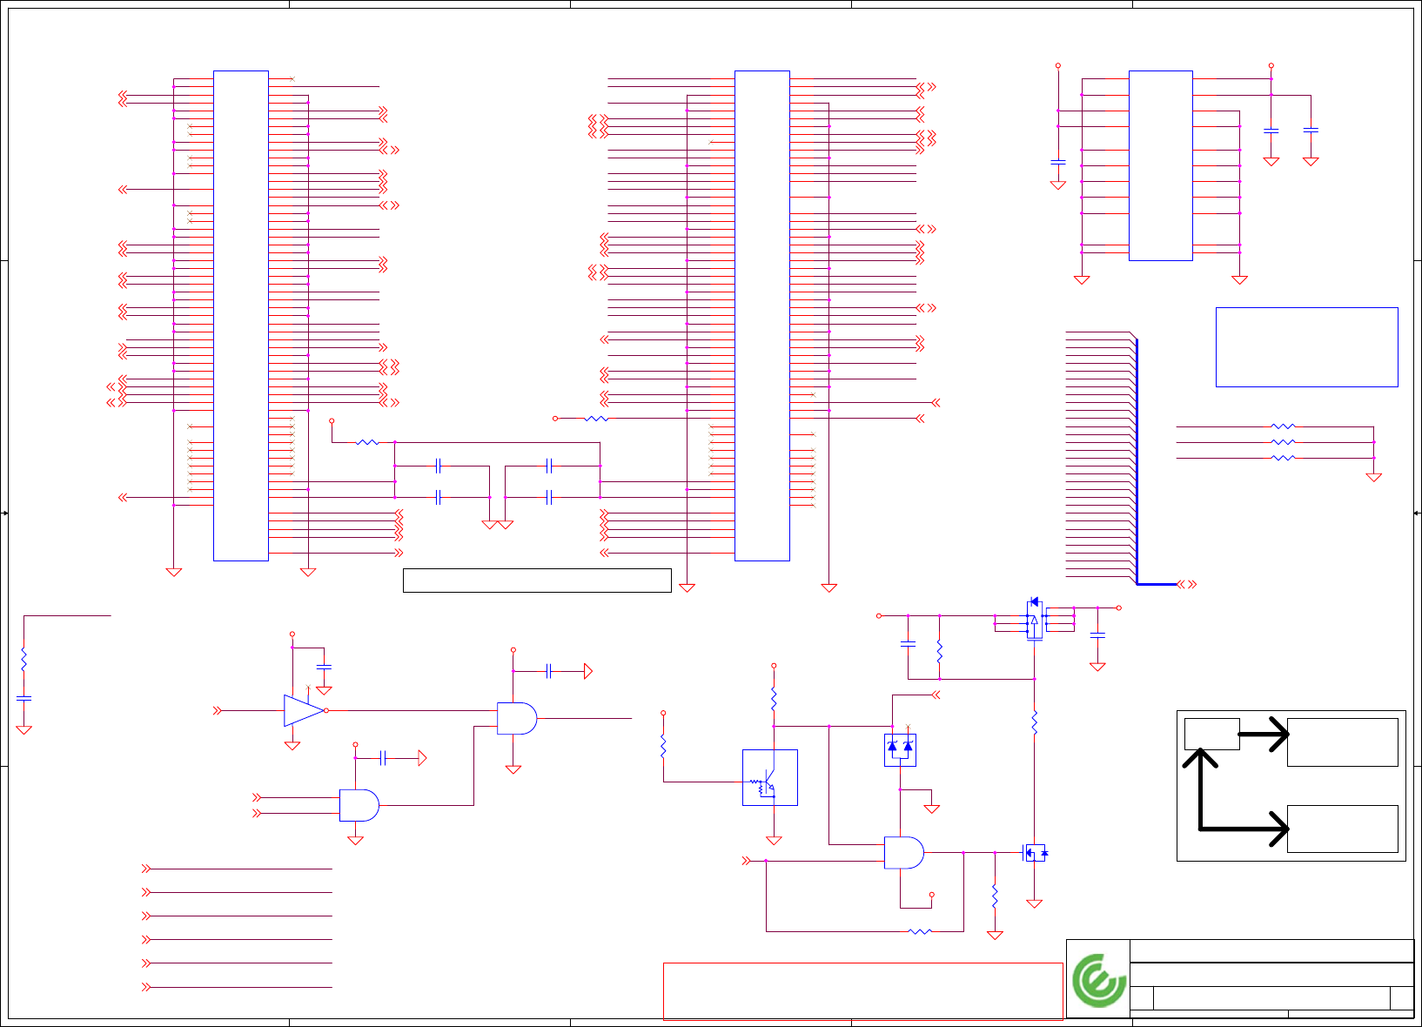Image resolution: width=1422 pixels, height=1027 pixels.
Task: Click the green logo in title block
Action: tap(1099, 980)
